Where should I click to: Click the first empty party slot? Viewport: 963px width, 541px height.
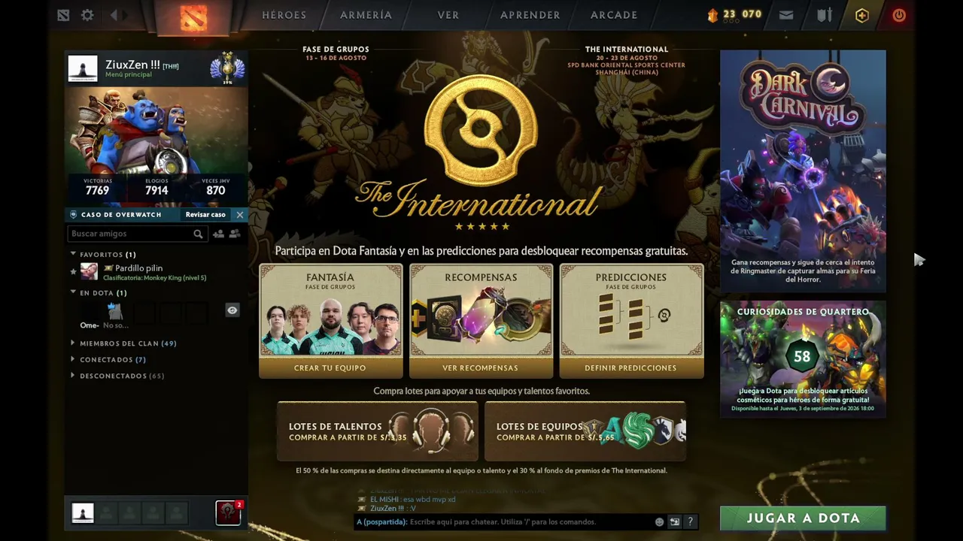(x=106, y=513)
